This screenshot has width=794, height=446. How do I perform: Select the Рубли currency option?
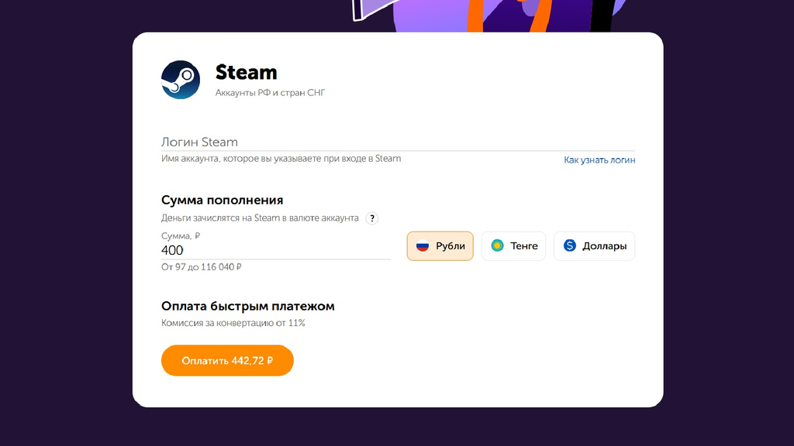click(x=440, y=246)
